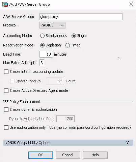Open the Protocol RADIUS dropdown

point(52,25)
